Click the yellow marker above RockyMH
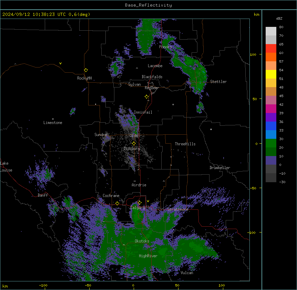This screenshot has height=290, width=297. tap(86, 70)
